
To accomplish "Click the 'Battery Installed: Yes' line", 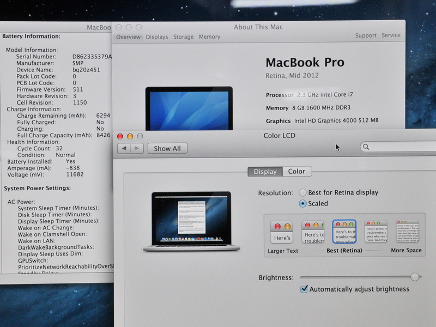I will pos(41,161).
